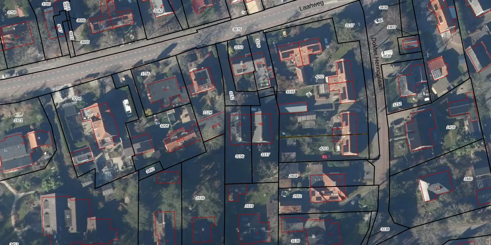Click parcel number 3153
491x245 pixels.
tap(239, 47)
